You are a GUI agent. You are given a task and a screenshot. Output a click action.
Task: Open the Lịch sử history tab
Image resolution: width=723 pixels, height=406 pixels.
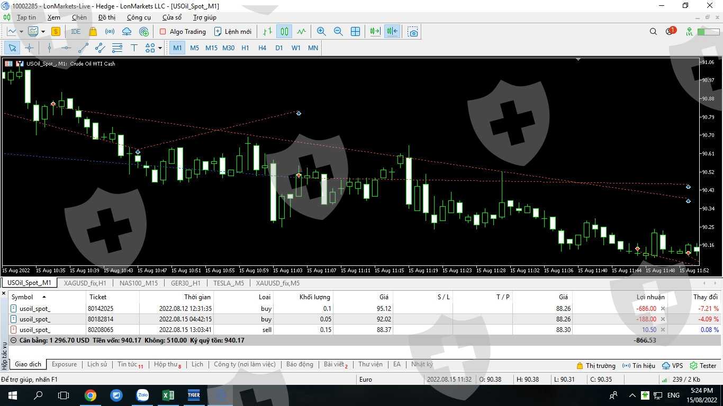97,364
